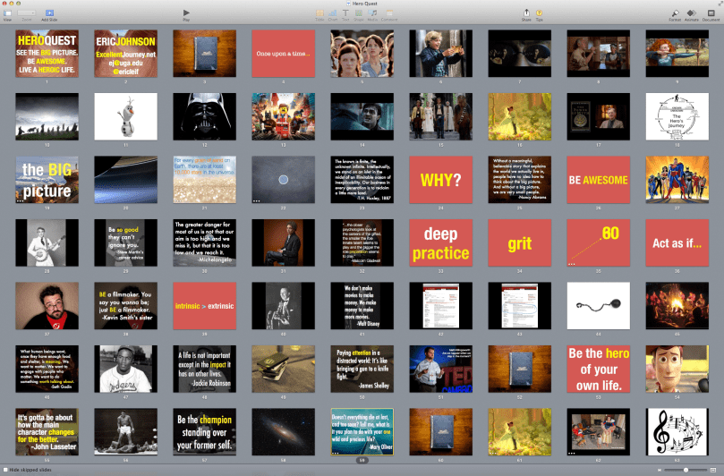The height and width of the screenshot is (476, 724).
Task: Enter full screen via window corner arrows
Action: point(720,4)
